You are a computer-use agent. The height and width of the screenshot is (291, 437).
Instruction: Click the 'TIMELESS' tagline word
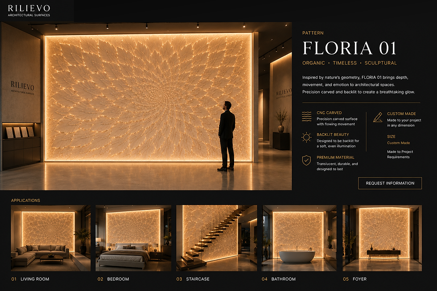pyautogui.click(x=345, y=63)
